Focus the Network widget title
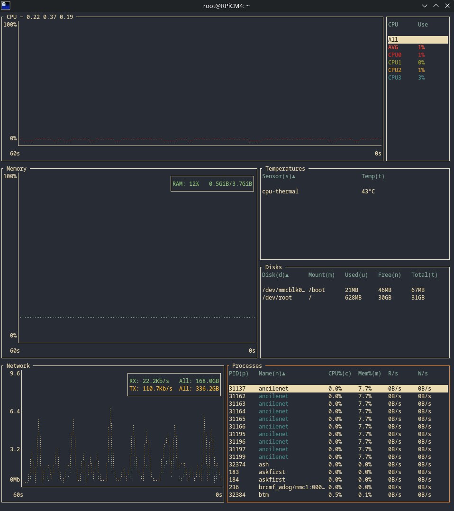 pyautogui.click(x=18, y=365)
